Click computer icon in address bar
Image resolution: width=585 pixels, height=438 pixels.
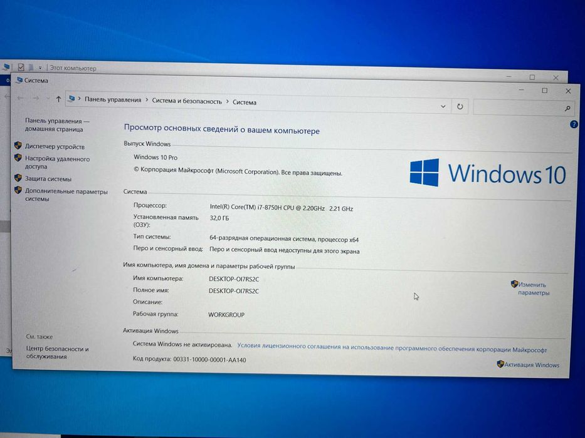[71, 99]
